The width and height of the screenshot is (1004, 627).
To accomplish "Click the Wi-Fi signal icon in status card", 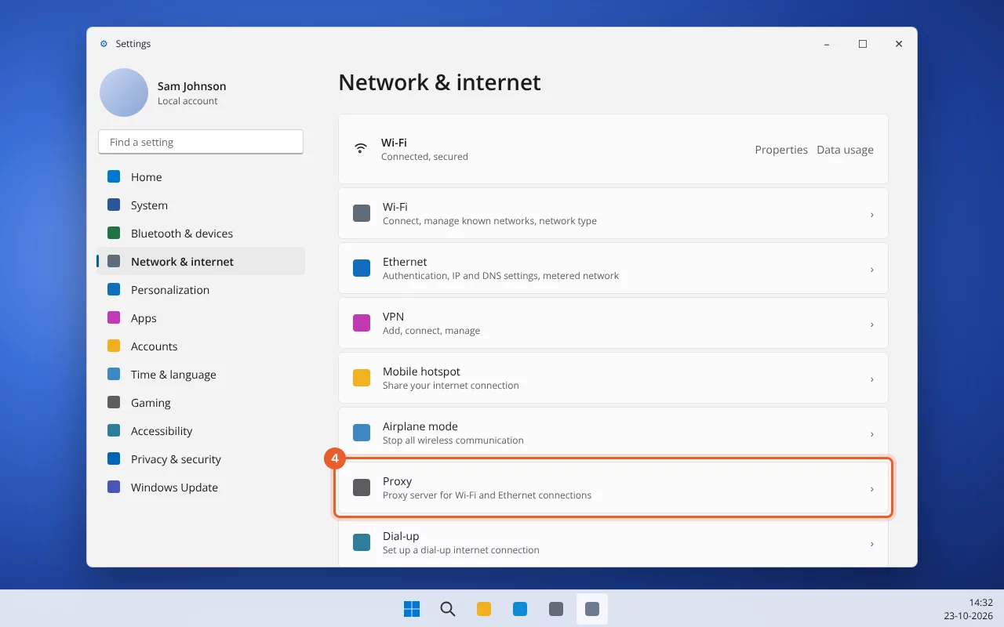I will [361, 148].
